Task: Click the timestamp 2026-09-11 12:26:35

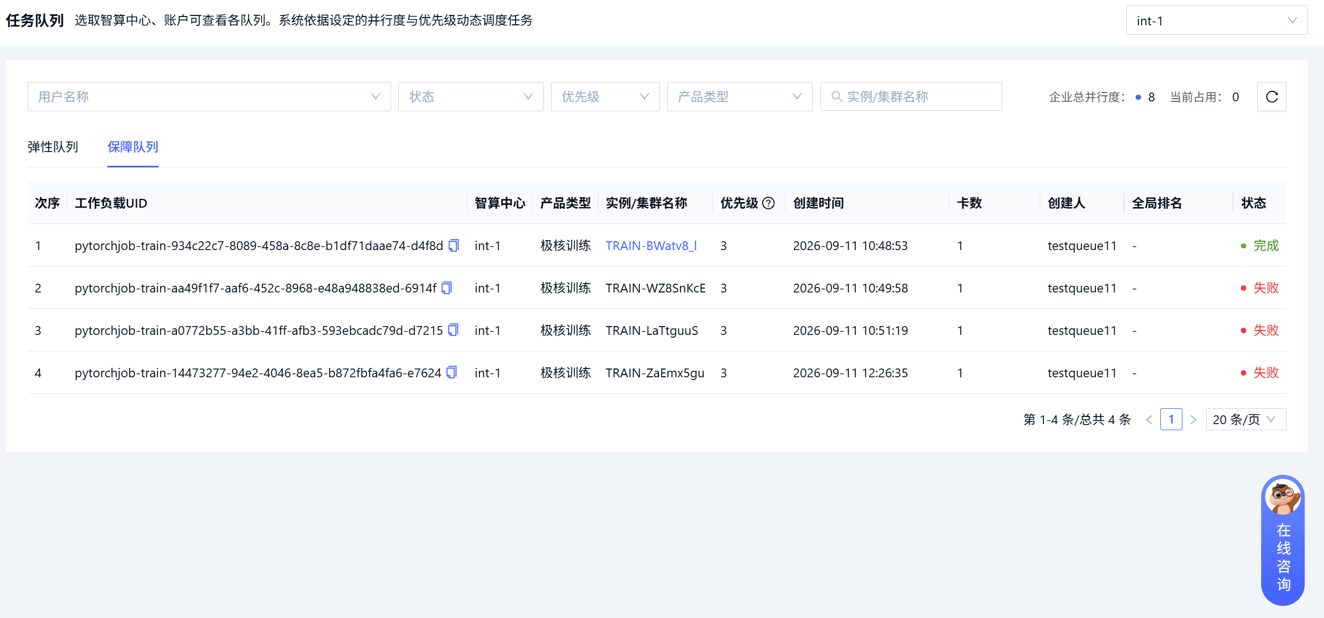Action: [x=850, y=373]
